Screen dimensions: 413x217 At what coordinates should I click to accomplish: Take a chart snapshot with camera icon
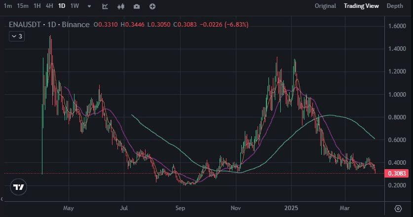(x=137, y=6)
